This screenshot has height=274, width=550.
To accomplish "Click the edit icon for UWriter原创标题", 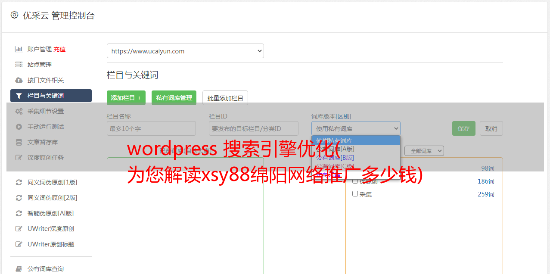I will 19,244.
